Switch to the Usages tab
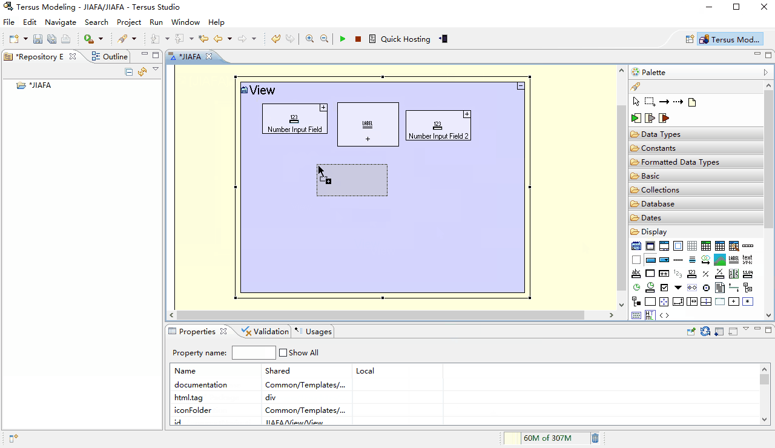 click(x=313, y=331)
